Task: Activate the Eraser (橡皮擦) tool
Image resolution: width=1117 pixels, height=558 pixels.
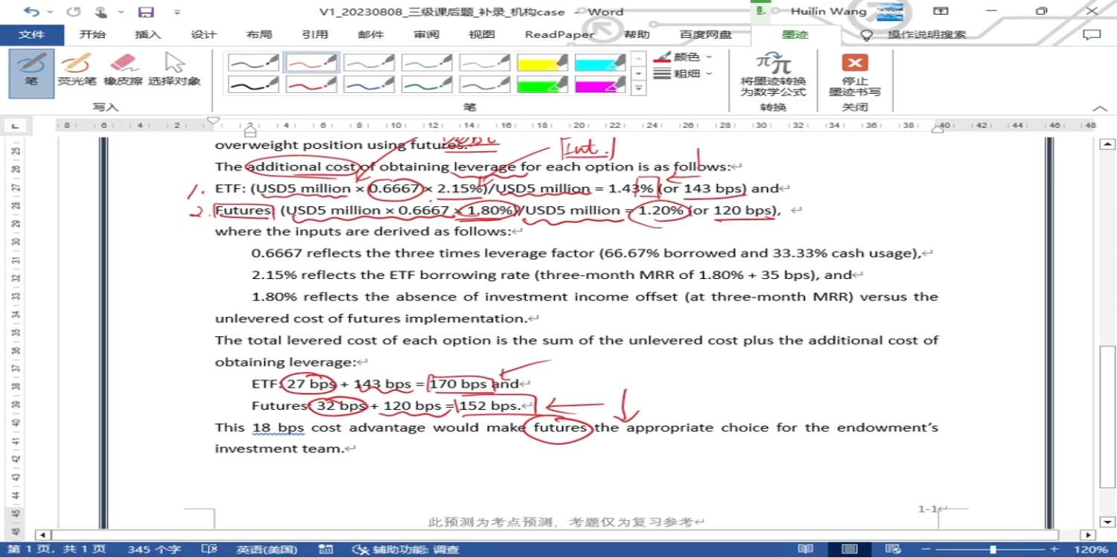Action: pos(123,71)
